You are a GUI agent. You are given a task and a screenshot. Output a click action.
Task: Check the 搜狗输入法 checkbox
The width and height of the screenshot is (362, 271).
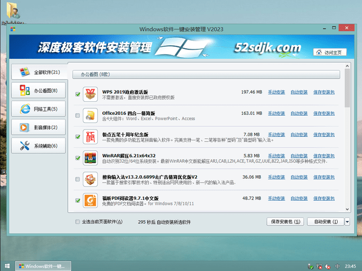pyautogui.click(x=78, y=179)
